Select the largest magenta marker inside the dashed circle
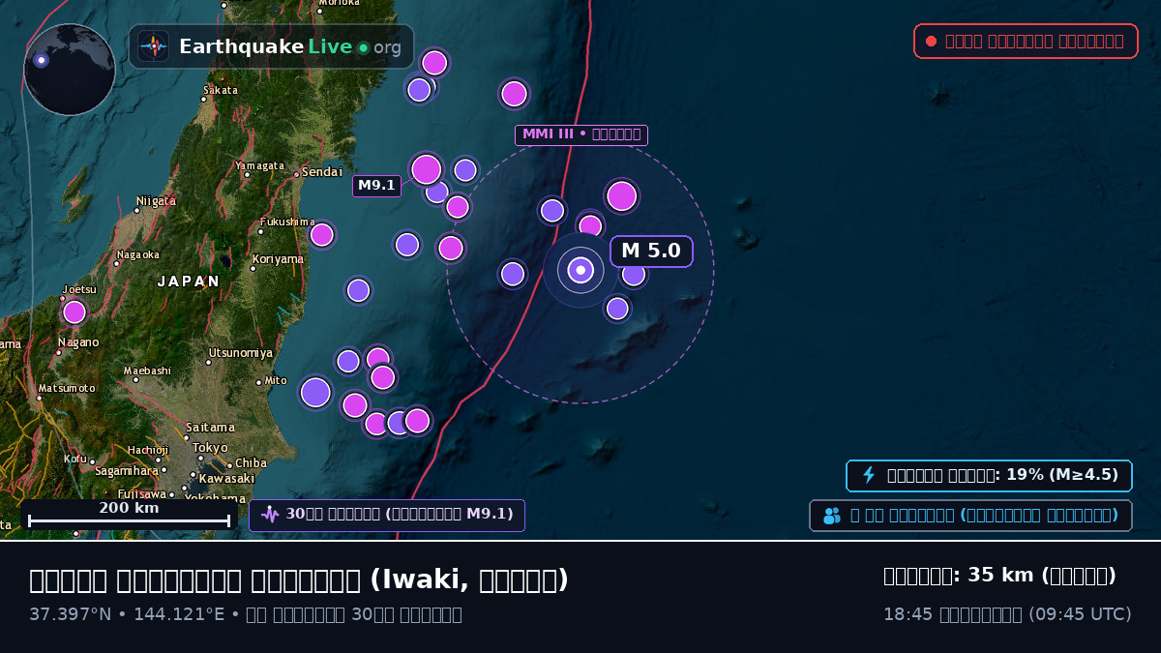The height and width of the screenshot is (653, 1161). [x=622, y=195]
